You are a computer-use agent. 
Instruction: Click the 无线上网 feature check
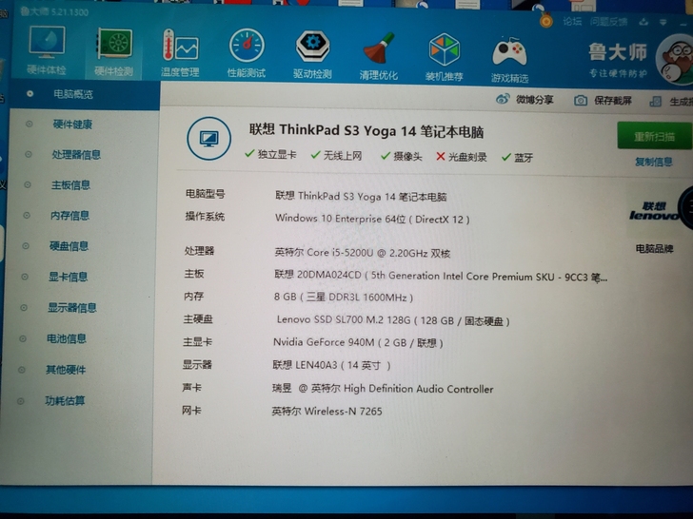(336, 155)
